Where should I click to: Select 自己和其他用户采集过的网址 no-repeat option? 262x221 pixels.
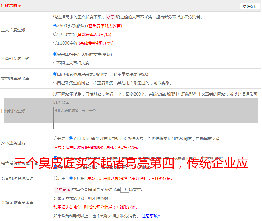55,74
